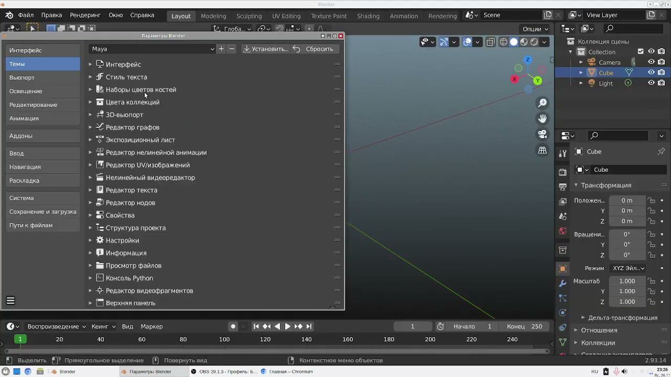Click the Конец 250 end frame field
Image resolution: width=671 pixels, height=377 pixels.
click(x=524, y=326)
